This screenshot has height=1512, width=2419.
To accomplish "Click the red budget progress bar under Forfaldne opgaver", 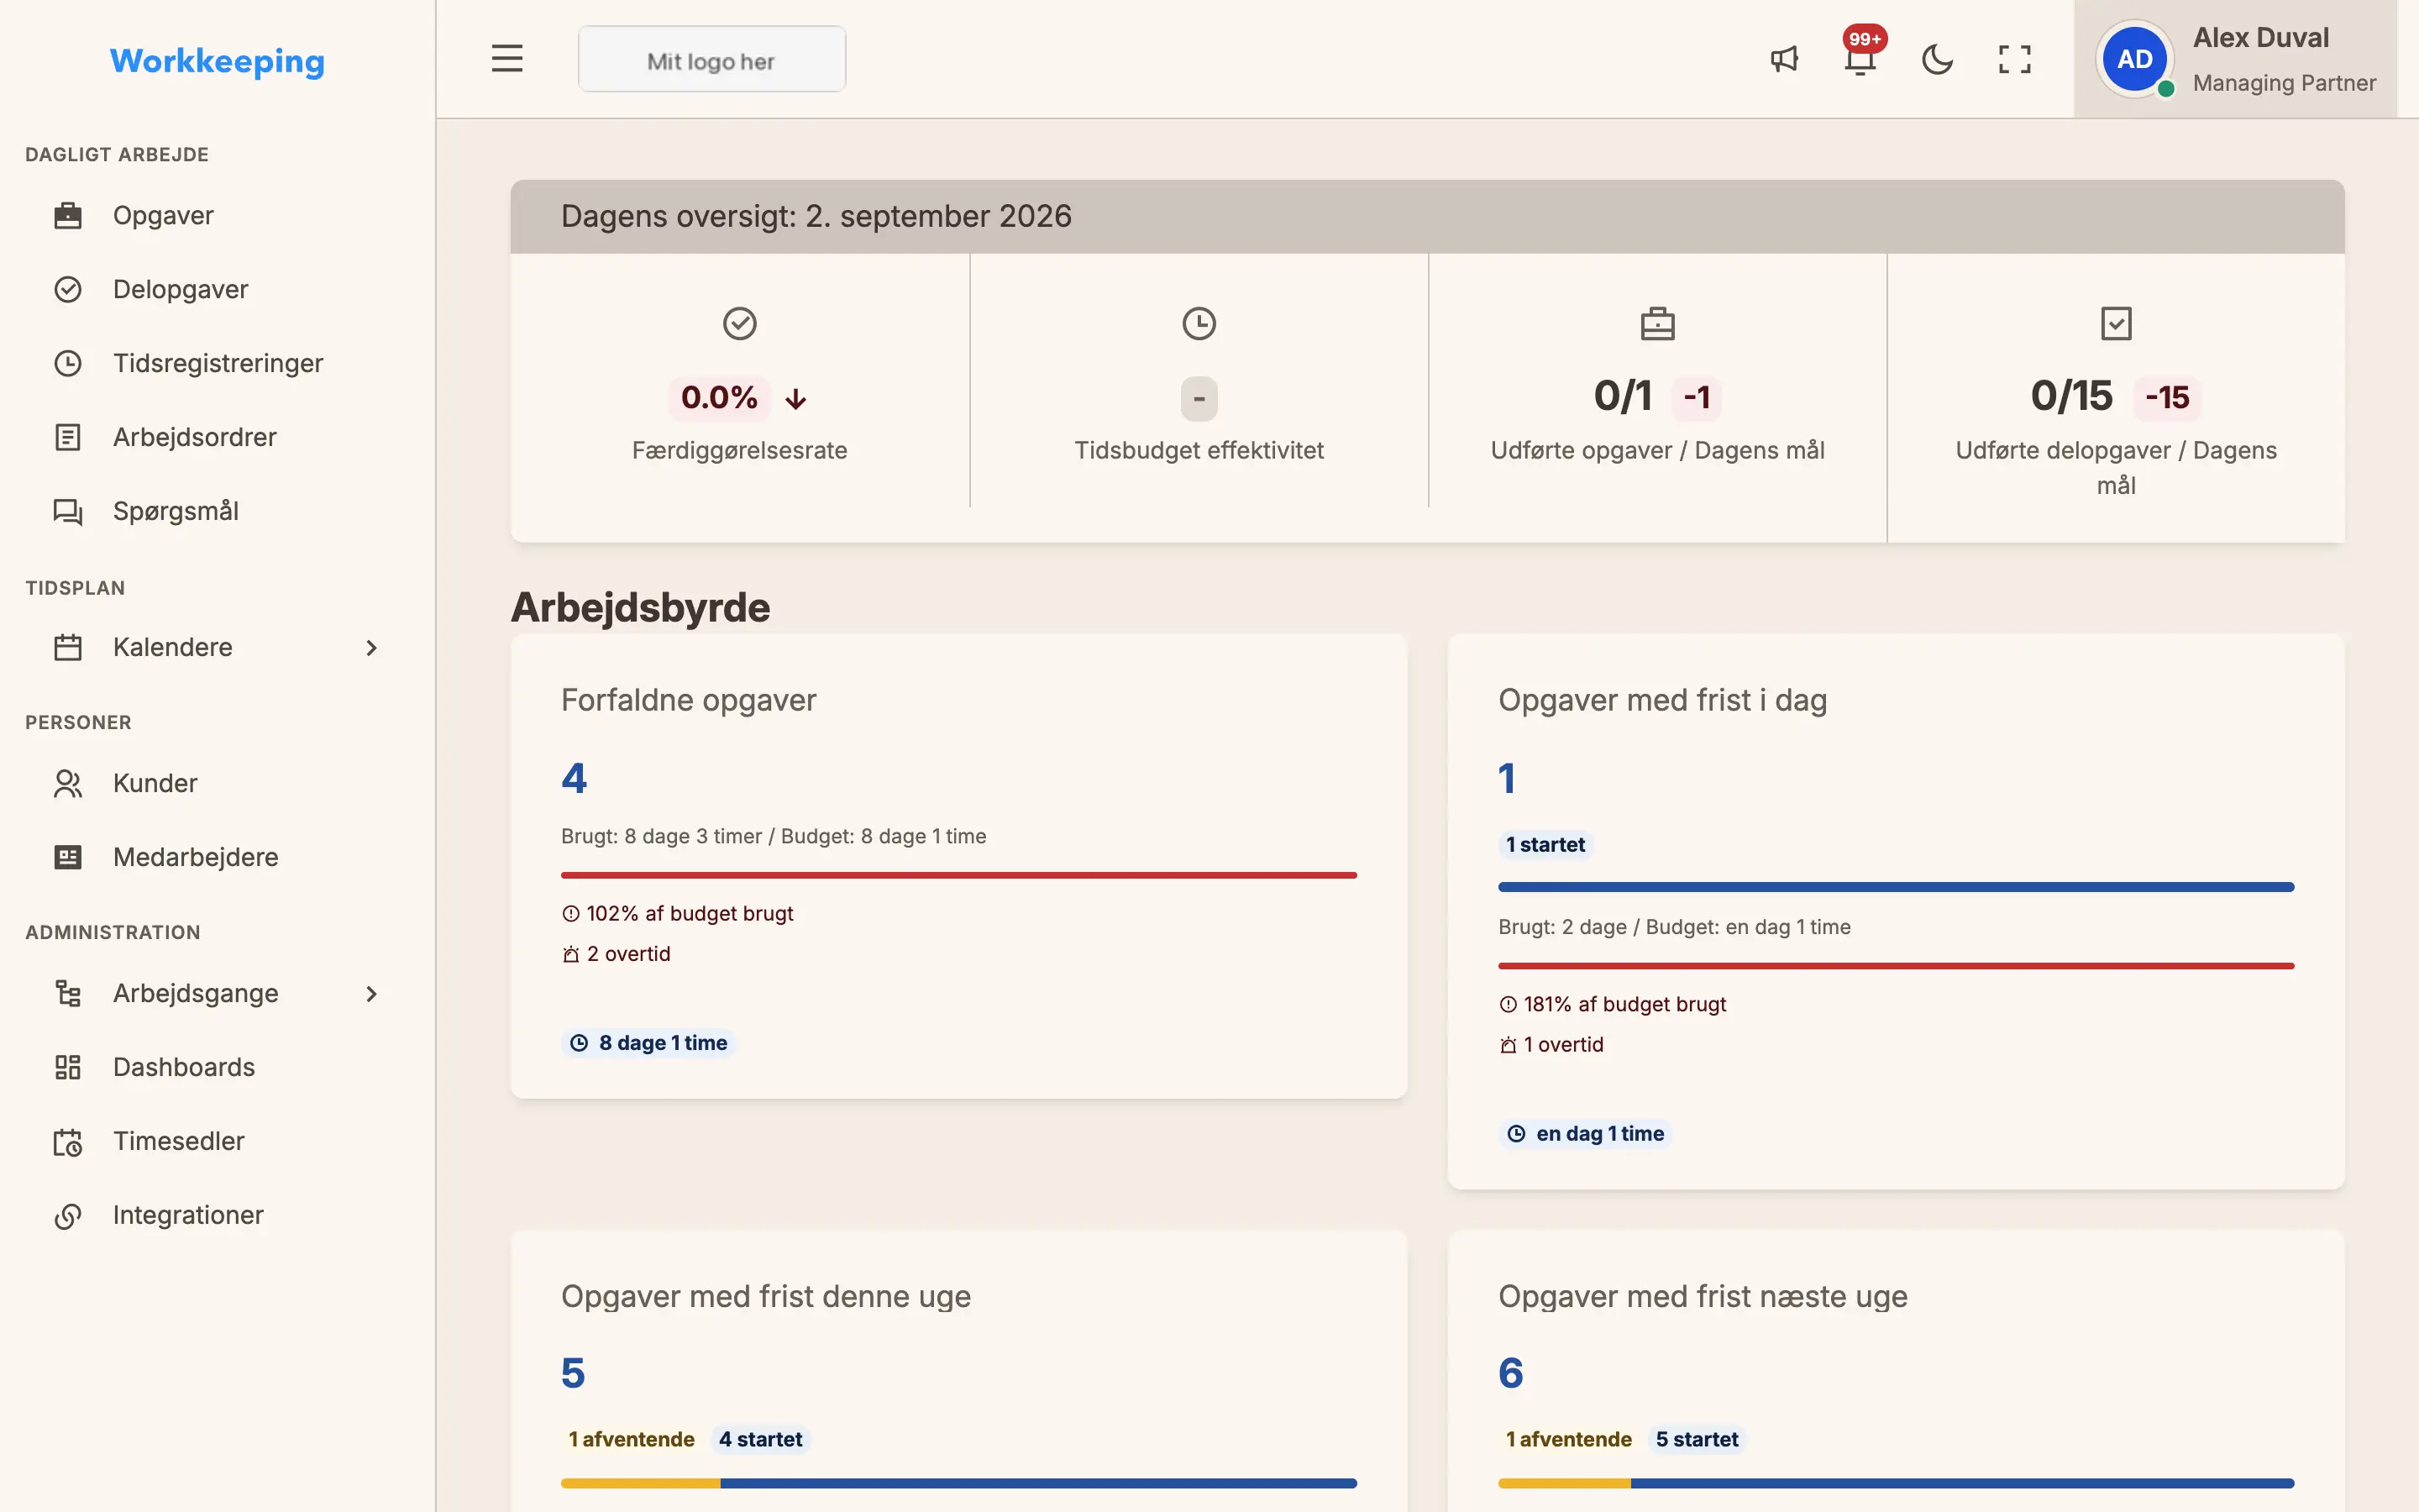I will point(958,875).
